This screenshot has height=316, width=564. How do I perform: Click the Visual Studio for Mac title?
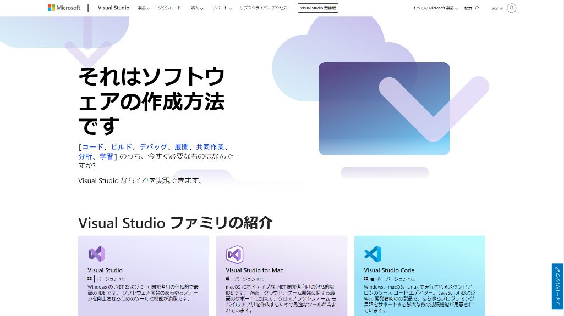tap(254, 270)
